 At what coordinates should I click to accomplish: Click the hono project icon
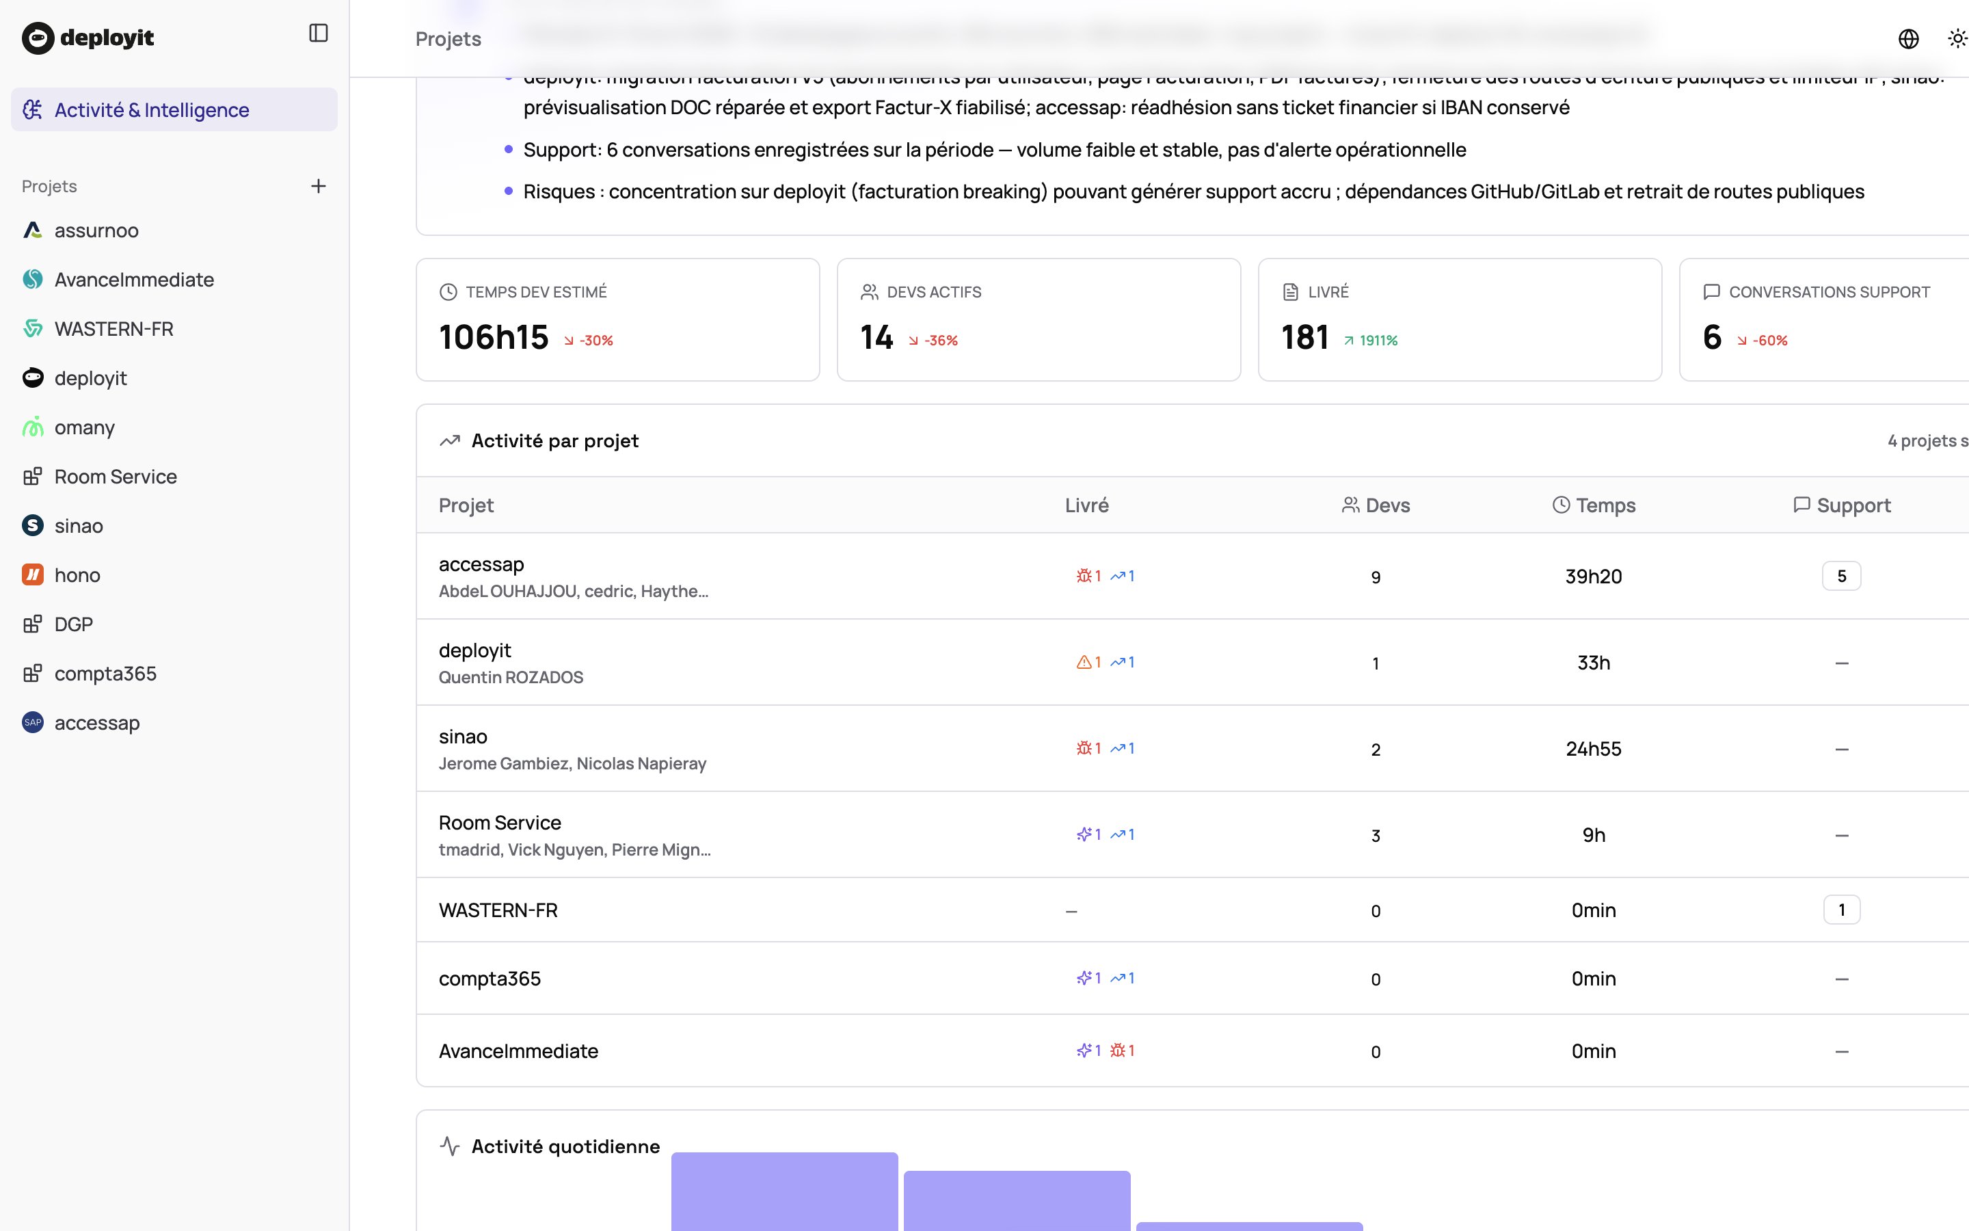tap(33, 574)
